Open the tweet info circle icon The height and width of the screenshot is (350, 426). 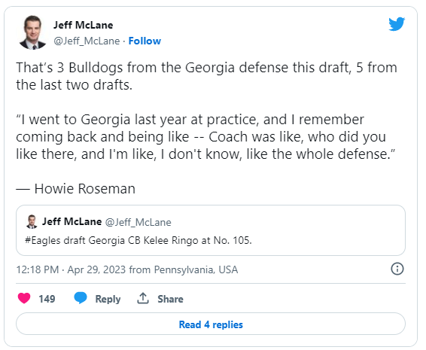point(397,269)
